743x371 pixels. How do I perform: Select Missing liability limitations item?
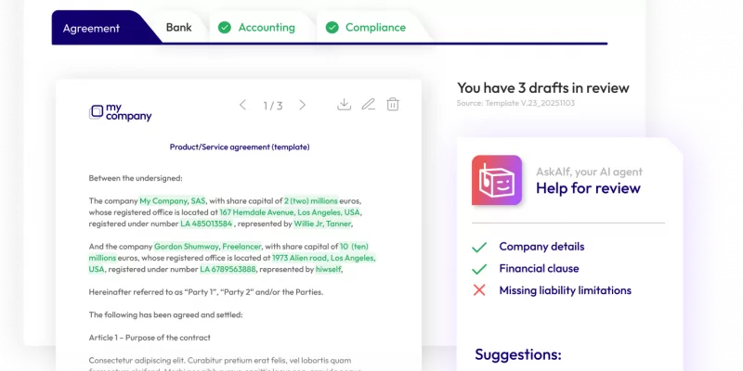tap(565, 290)
